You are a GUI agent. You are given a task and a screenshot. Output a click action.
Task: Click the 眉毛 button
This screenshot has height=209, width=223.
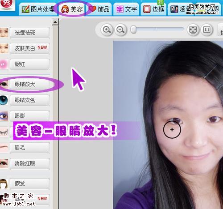[30, 148]
